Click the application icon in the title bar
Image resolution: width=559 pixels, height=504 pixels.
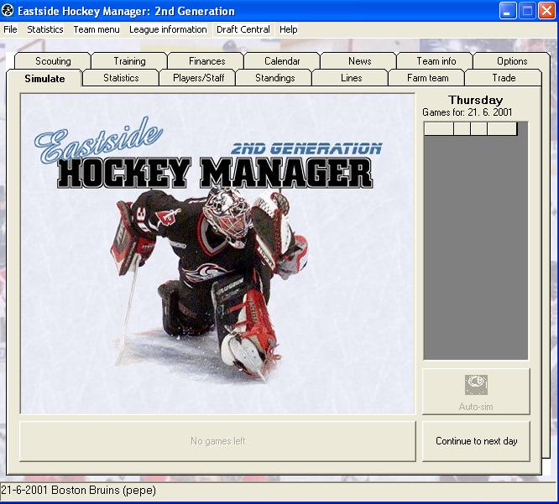[x=8, y=11]
